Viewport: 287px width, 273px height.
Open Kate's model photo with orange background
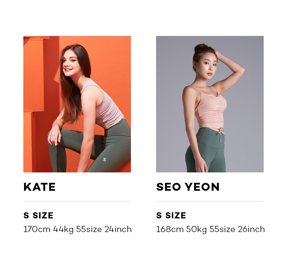coord(77,104)
